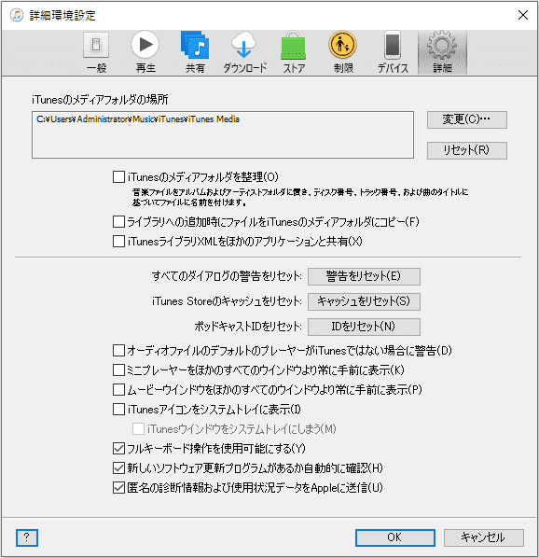Open the 制限 parental restrictions icon
Screen dimensions: 539x558
tap(342, 45)
